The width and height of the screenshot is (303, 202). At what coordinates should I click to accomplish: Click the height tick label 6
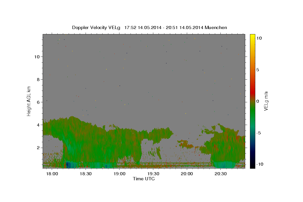pos(38,102)
